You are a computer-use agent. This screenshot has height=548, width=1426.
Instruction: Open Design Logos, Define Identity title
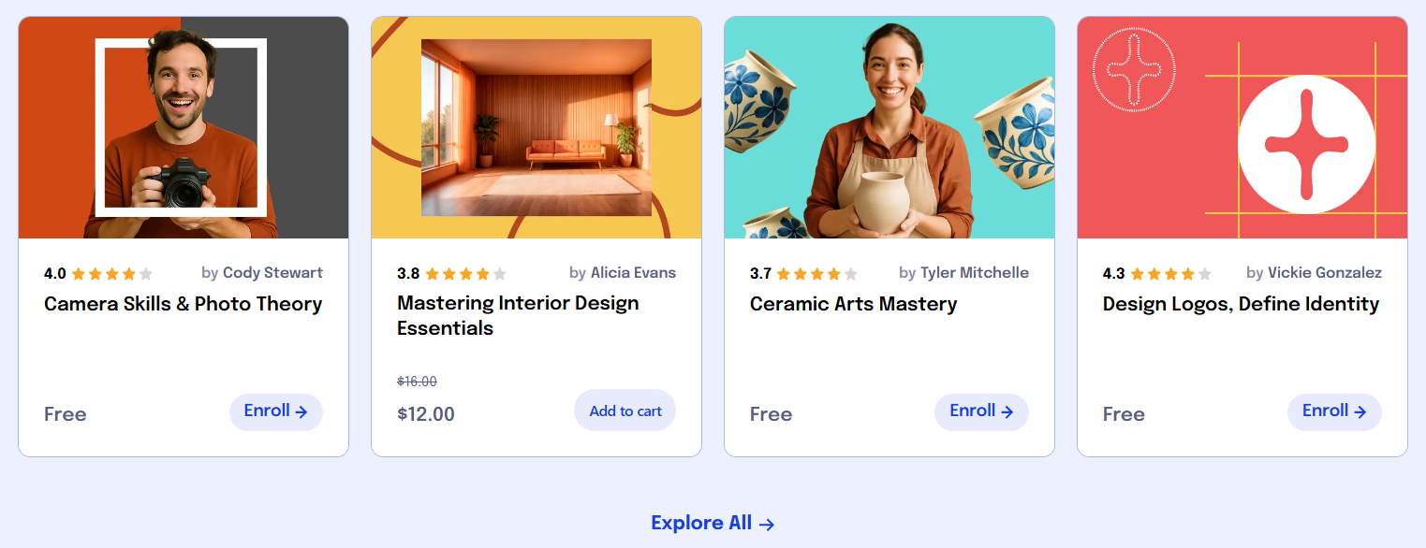1242,304
